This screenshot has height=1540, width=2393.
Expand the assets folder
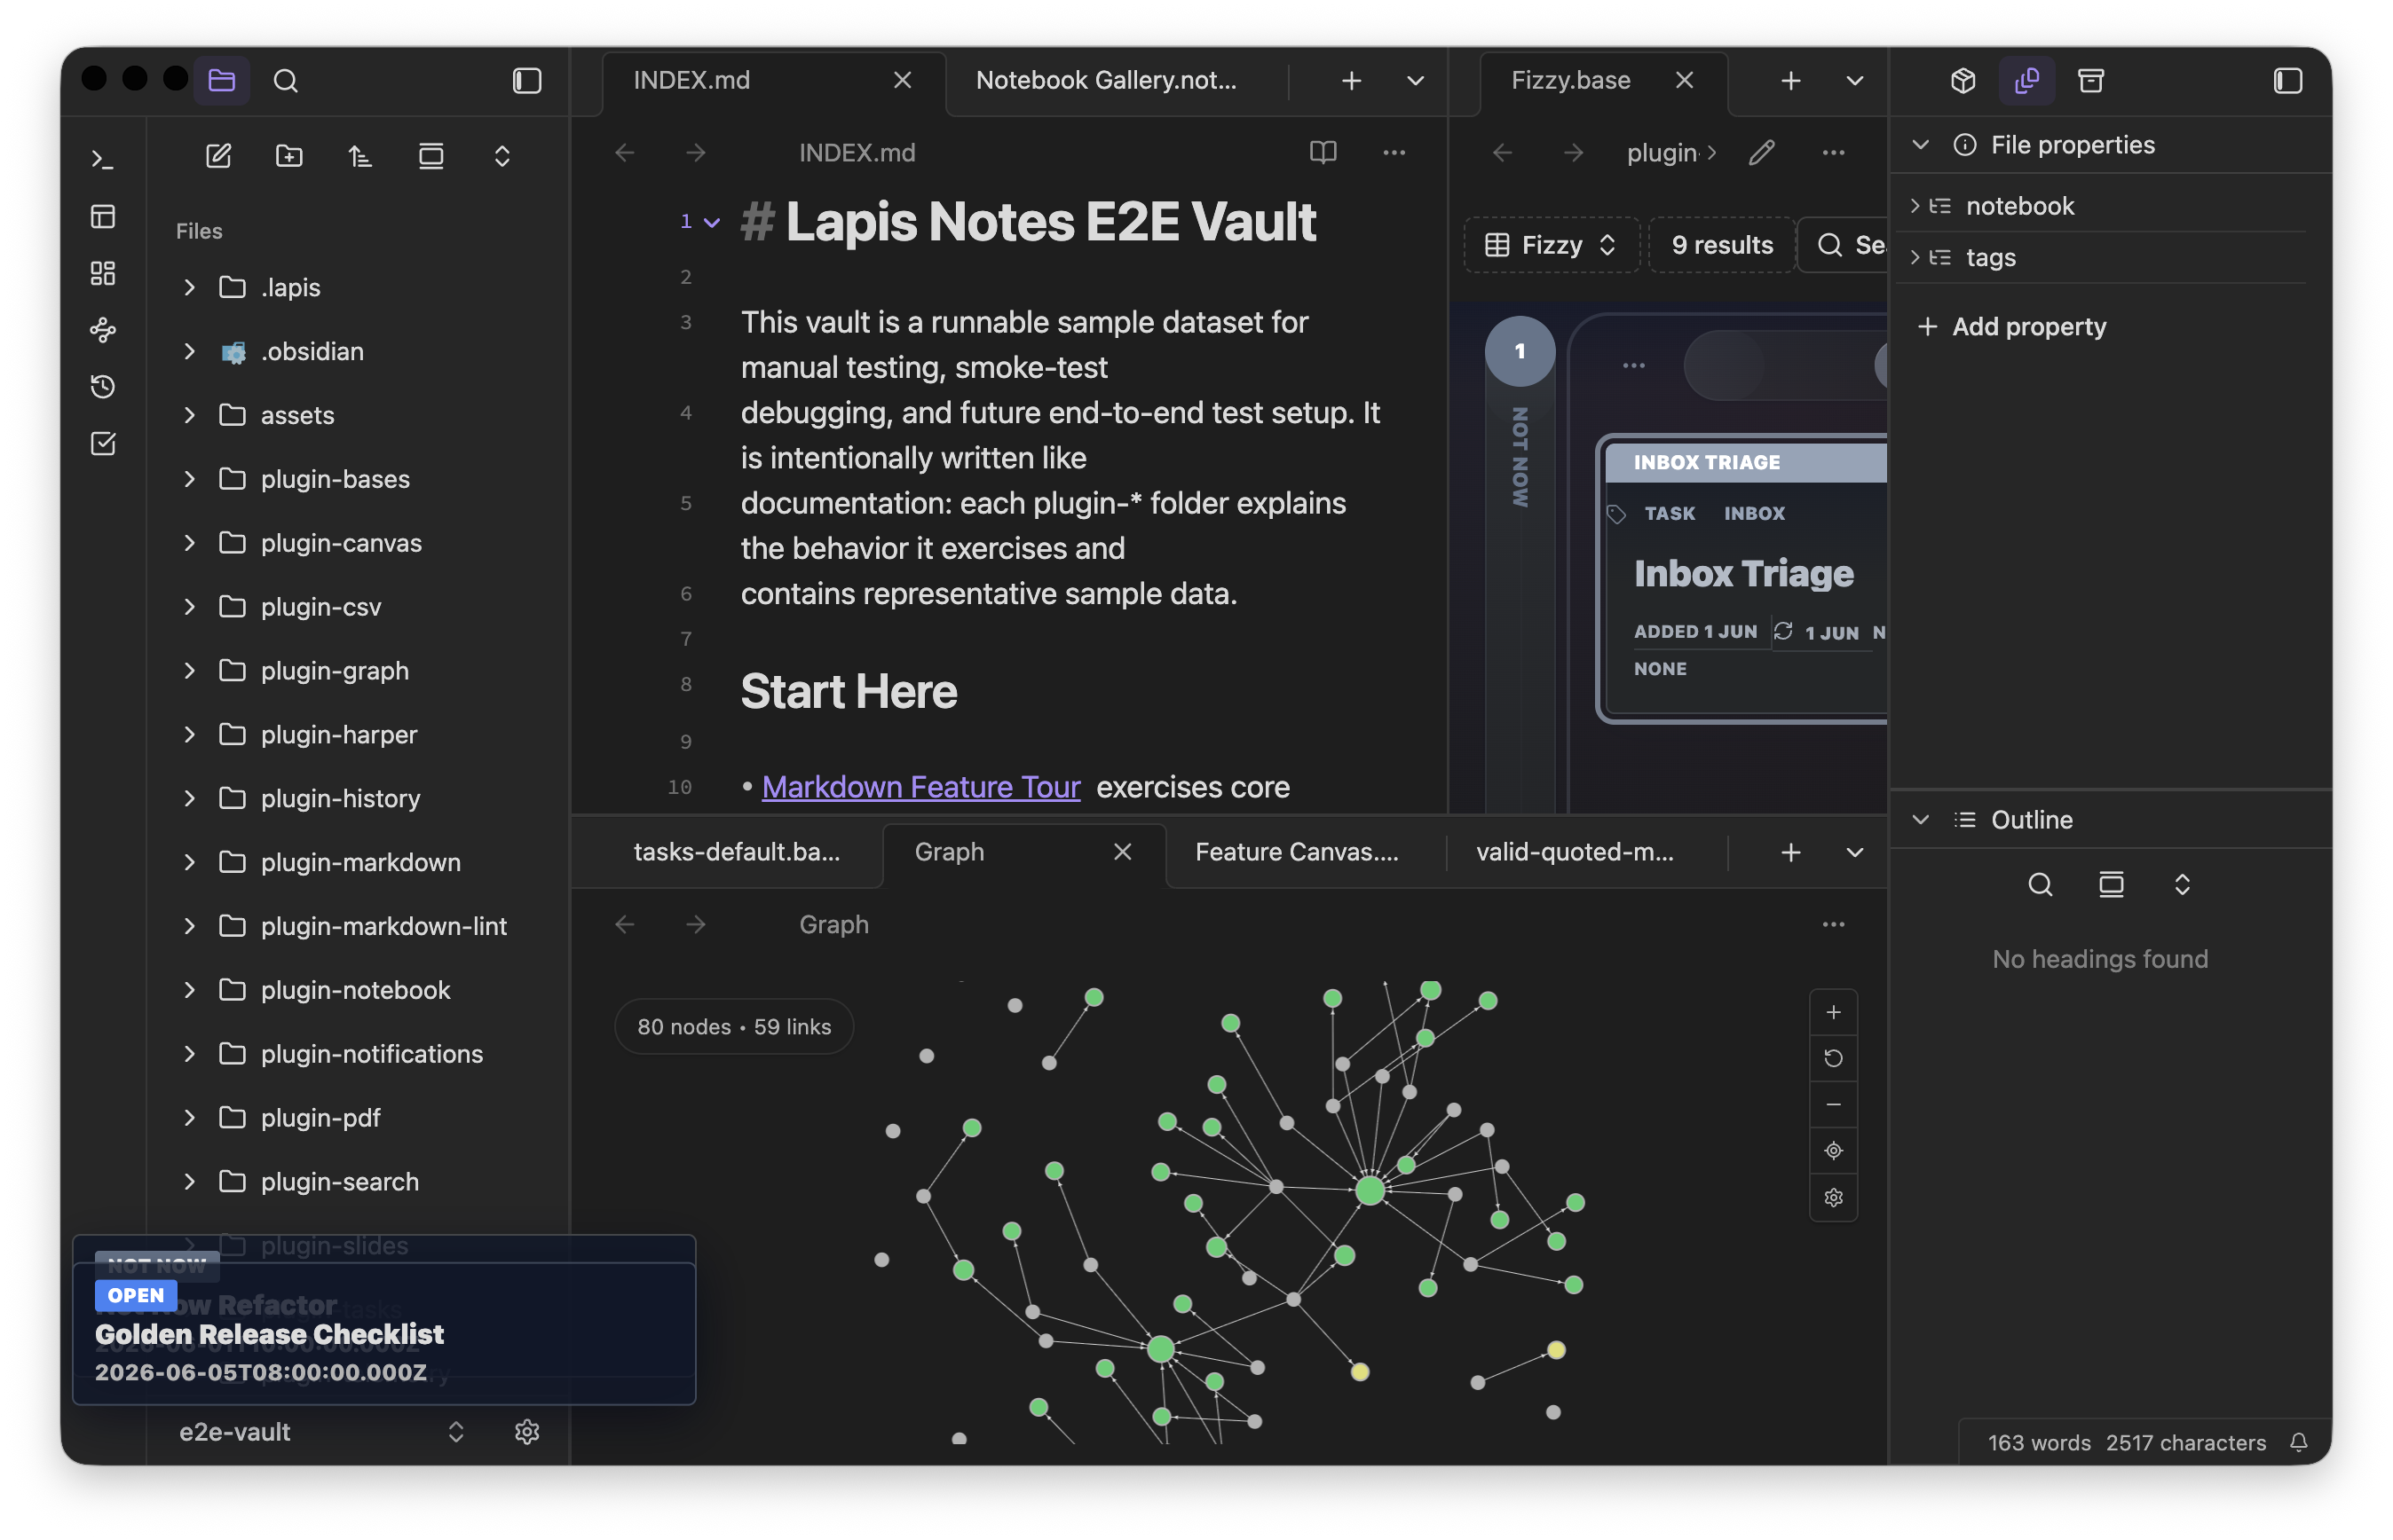pyautogui.click(x=189, y=415)
